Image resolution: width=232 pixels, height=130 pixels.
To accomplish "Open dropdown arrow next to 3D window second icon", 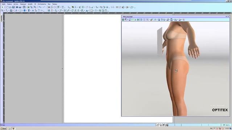I will click(128, 19).
